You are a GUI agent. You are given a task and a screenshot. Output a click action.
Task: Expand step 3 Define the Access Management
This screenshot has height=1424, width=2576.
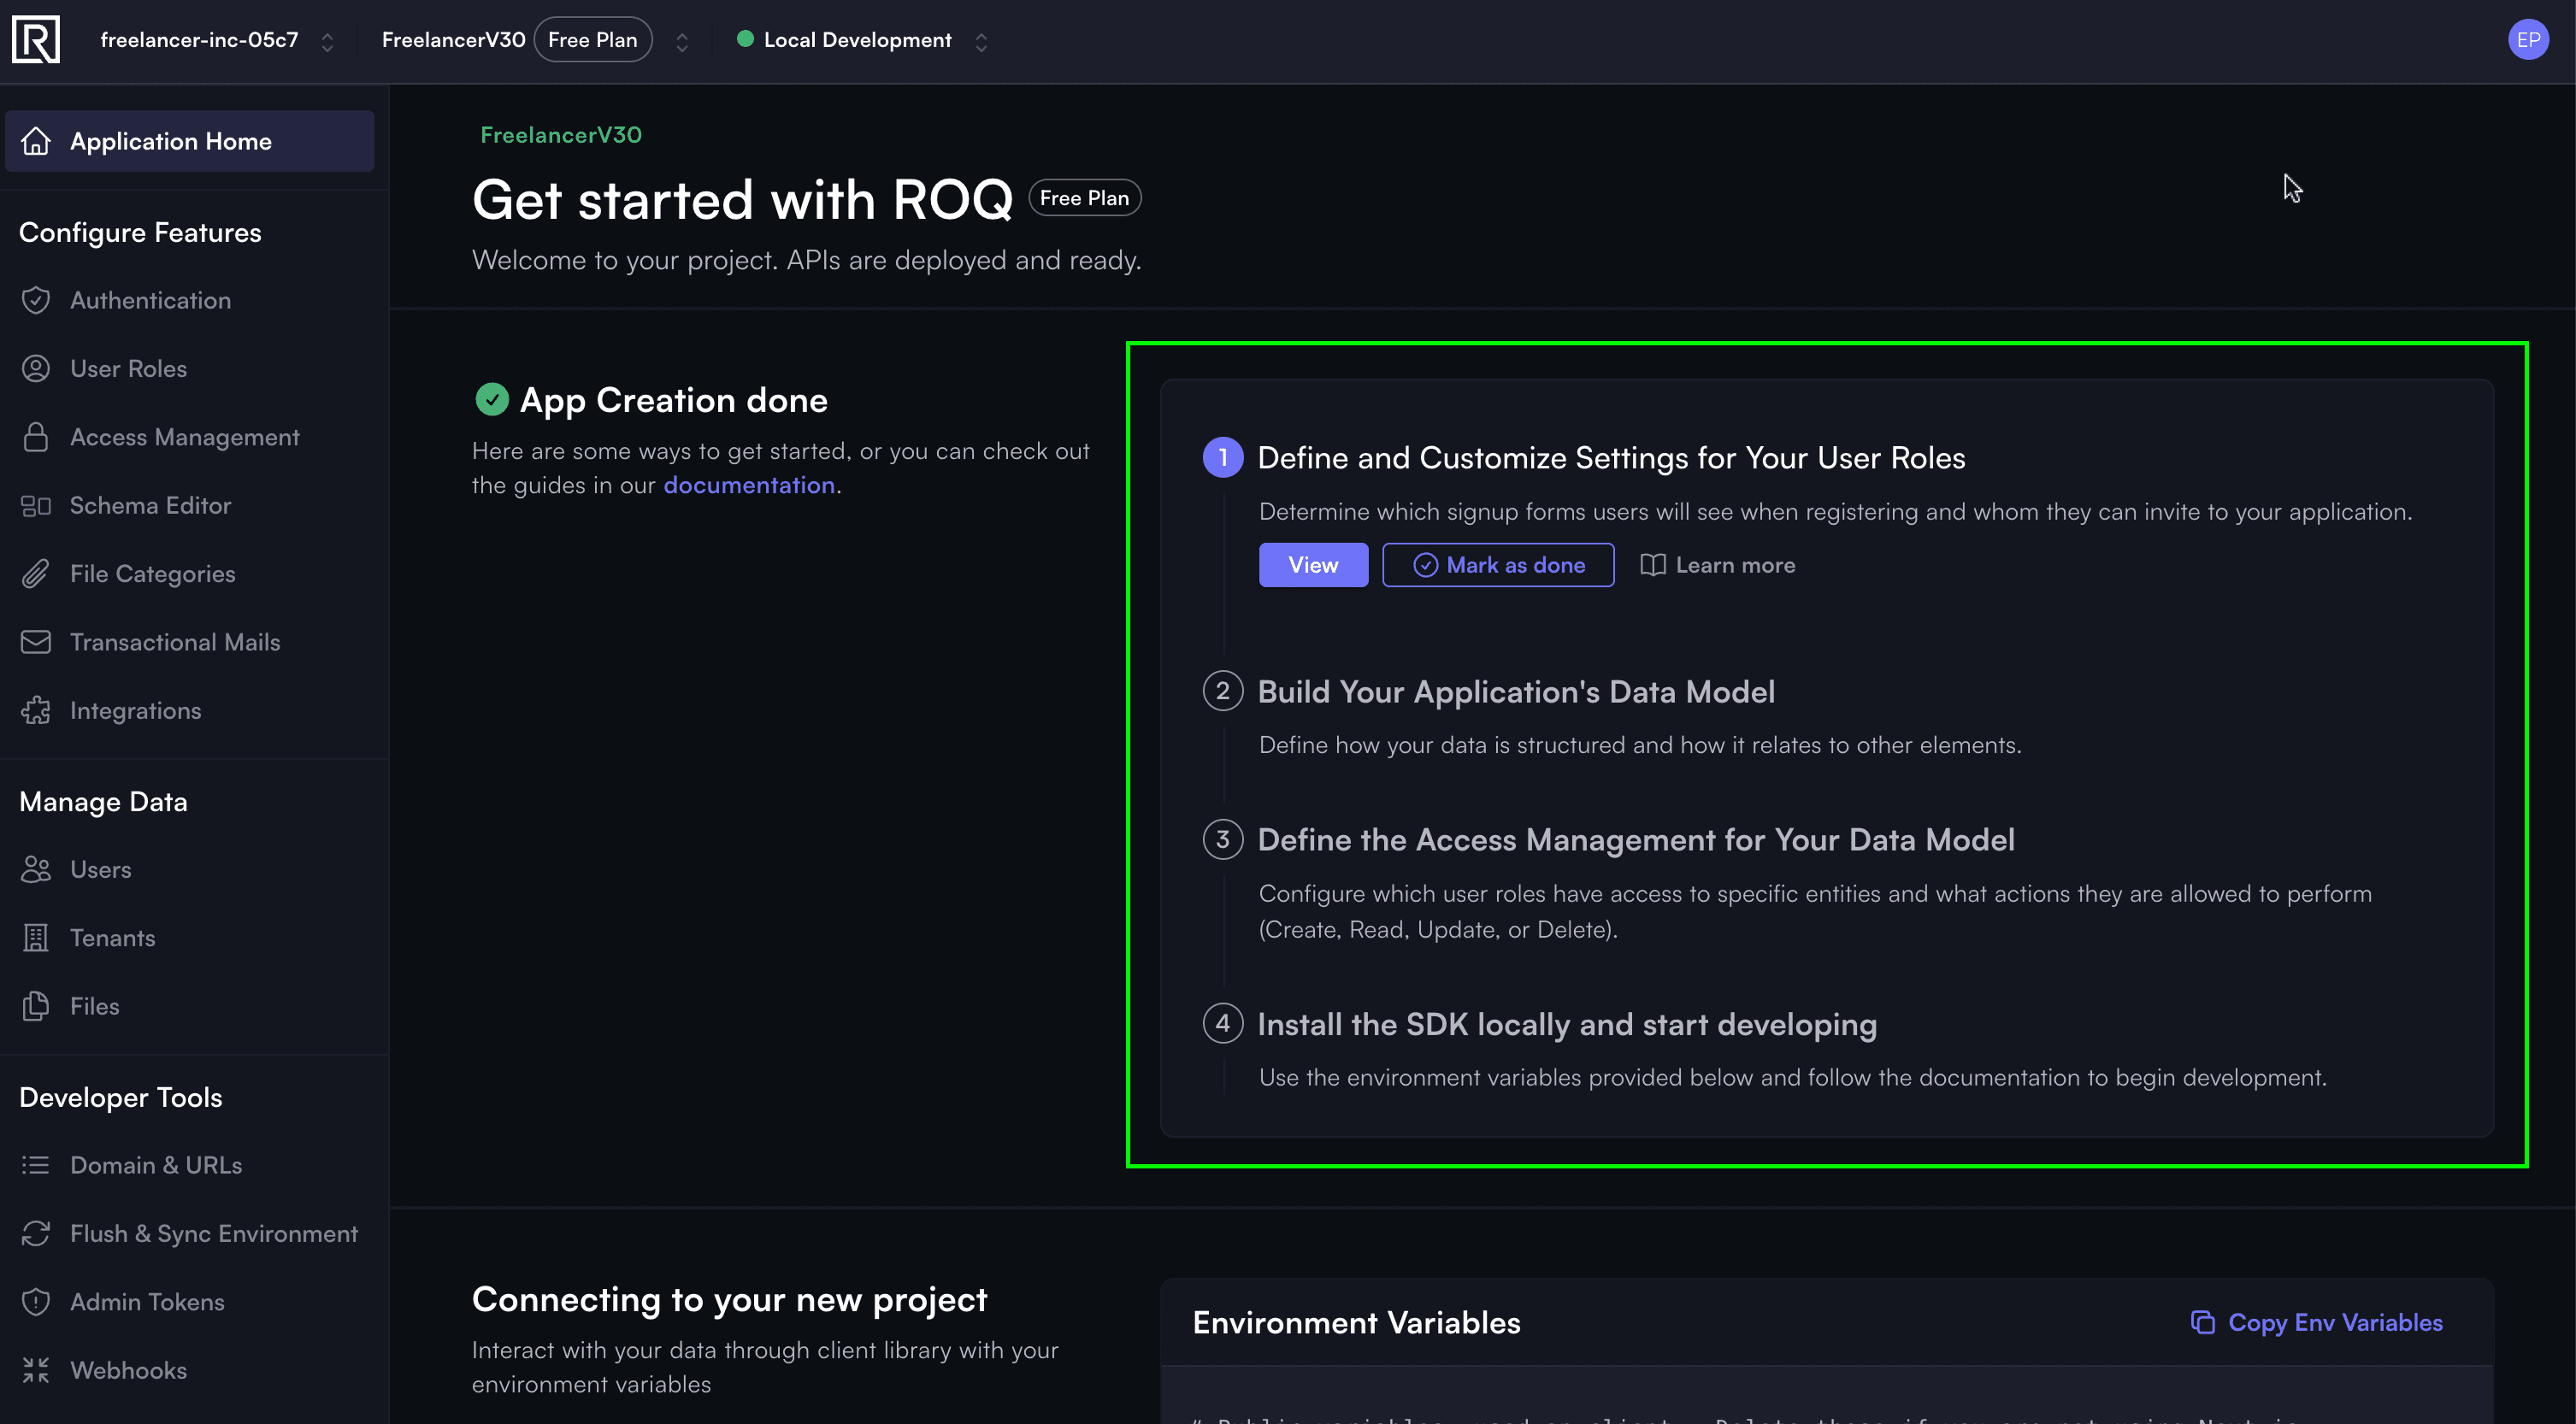pos(1636,840)
